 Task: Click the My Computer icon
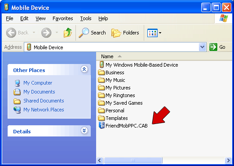click(17, 83)
